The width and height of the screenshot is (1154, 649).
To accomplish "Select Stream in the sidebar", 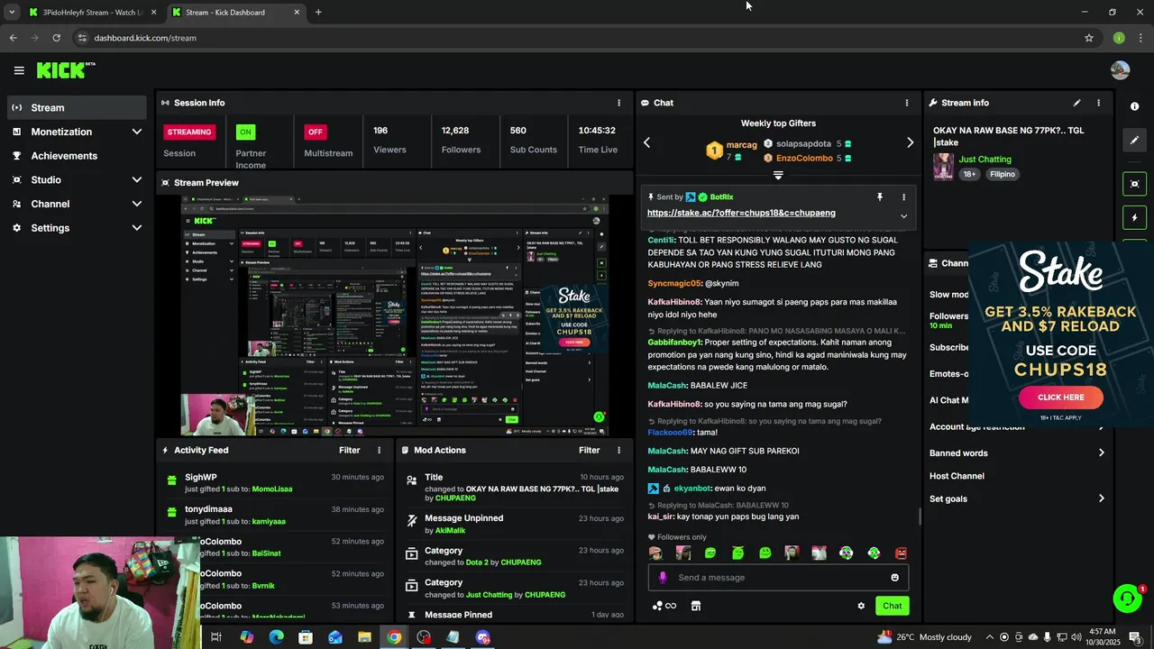I will pos(77,107).
